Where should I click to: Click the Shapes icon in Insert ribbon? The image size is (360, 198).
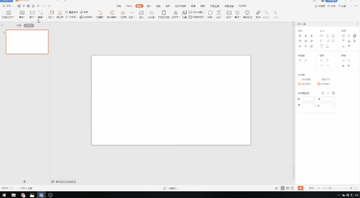tap(51, 13)
